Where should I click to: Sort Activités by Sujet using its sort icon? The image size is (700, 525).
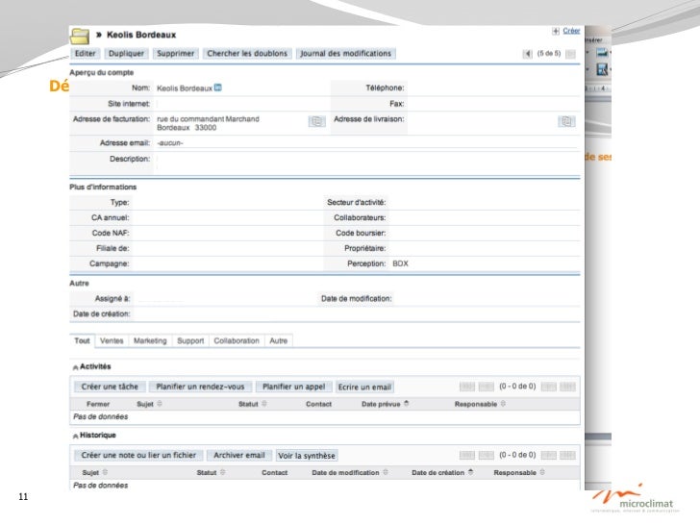point(160,404)
